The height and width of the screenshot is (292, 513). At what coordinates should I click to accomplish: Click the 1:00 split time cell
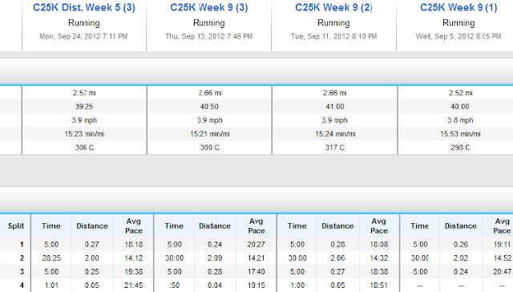(297, 286)
